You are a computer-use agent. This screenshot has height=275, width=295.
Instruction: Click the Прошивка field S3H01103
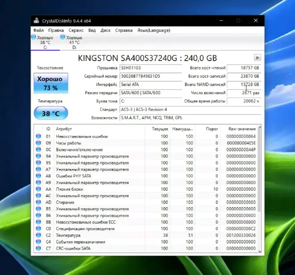coord(151,68)
